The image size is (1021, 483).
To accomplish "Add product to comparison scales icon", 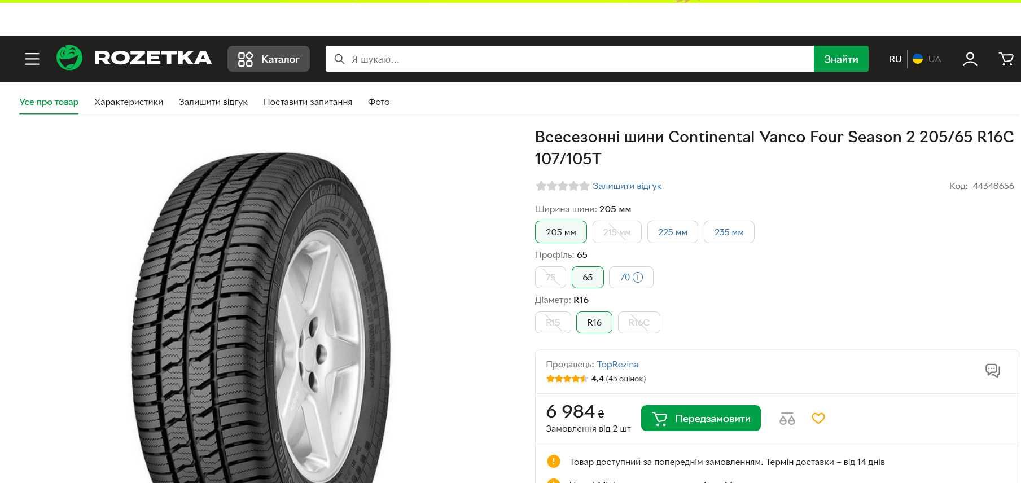I will (787, 418).
